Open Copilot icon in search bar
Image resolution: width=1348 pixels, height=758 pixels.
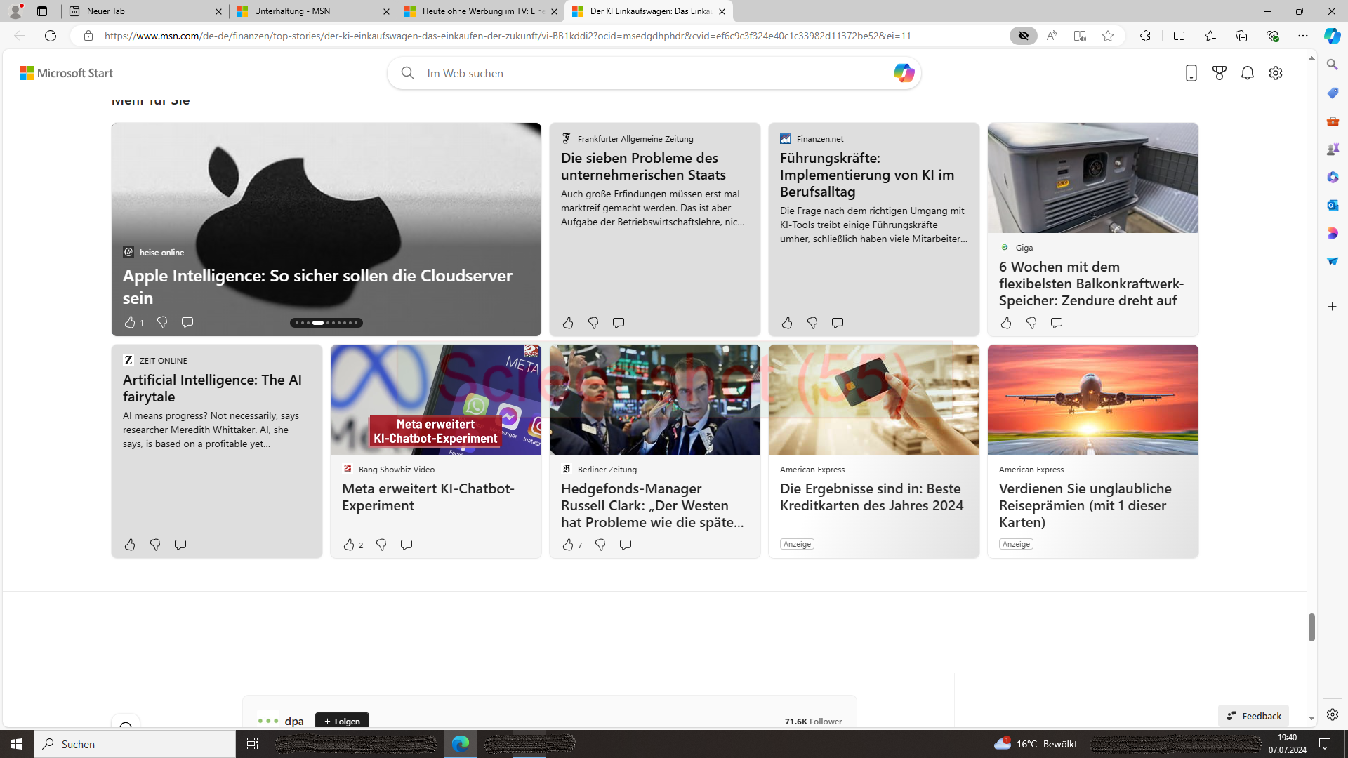point(903,73)
